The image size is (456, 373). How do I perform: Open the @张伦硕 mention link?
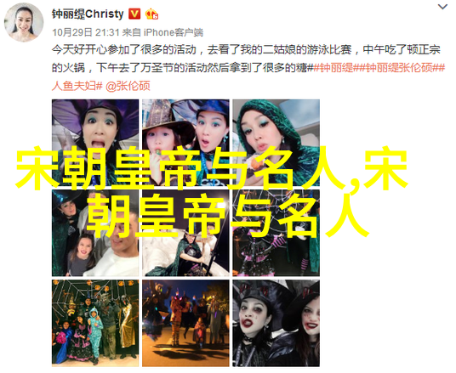(128, 86)
